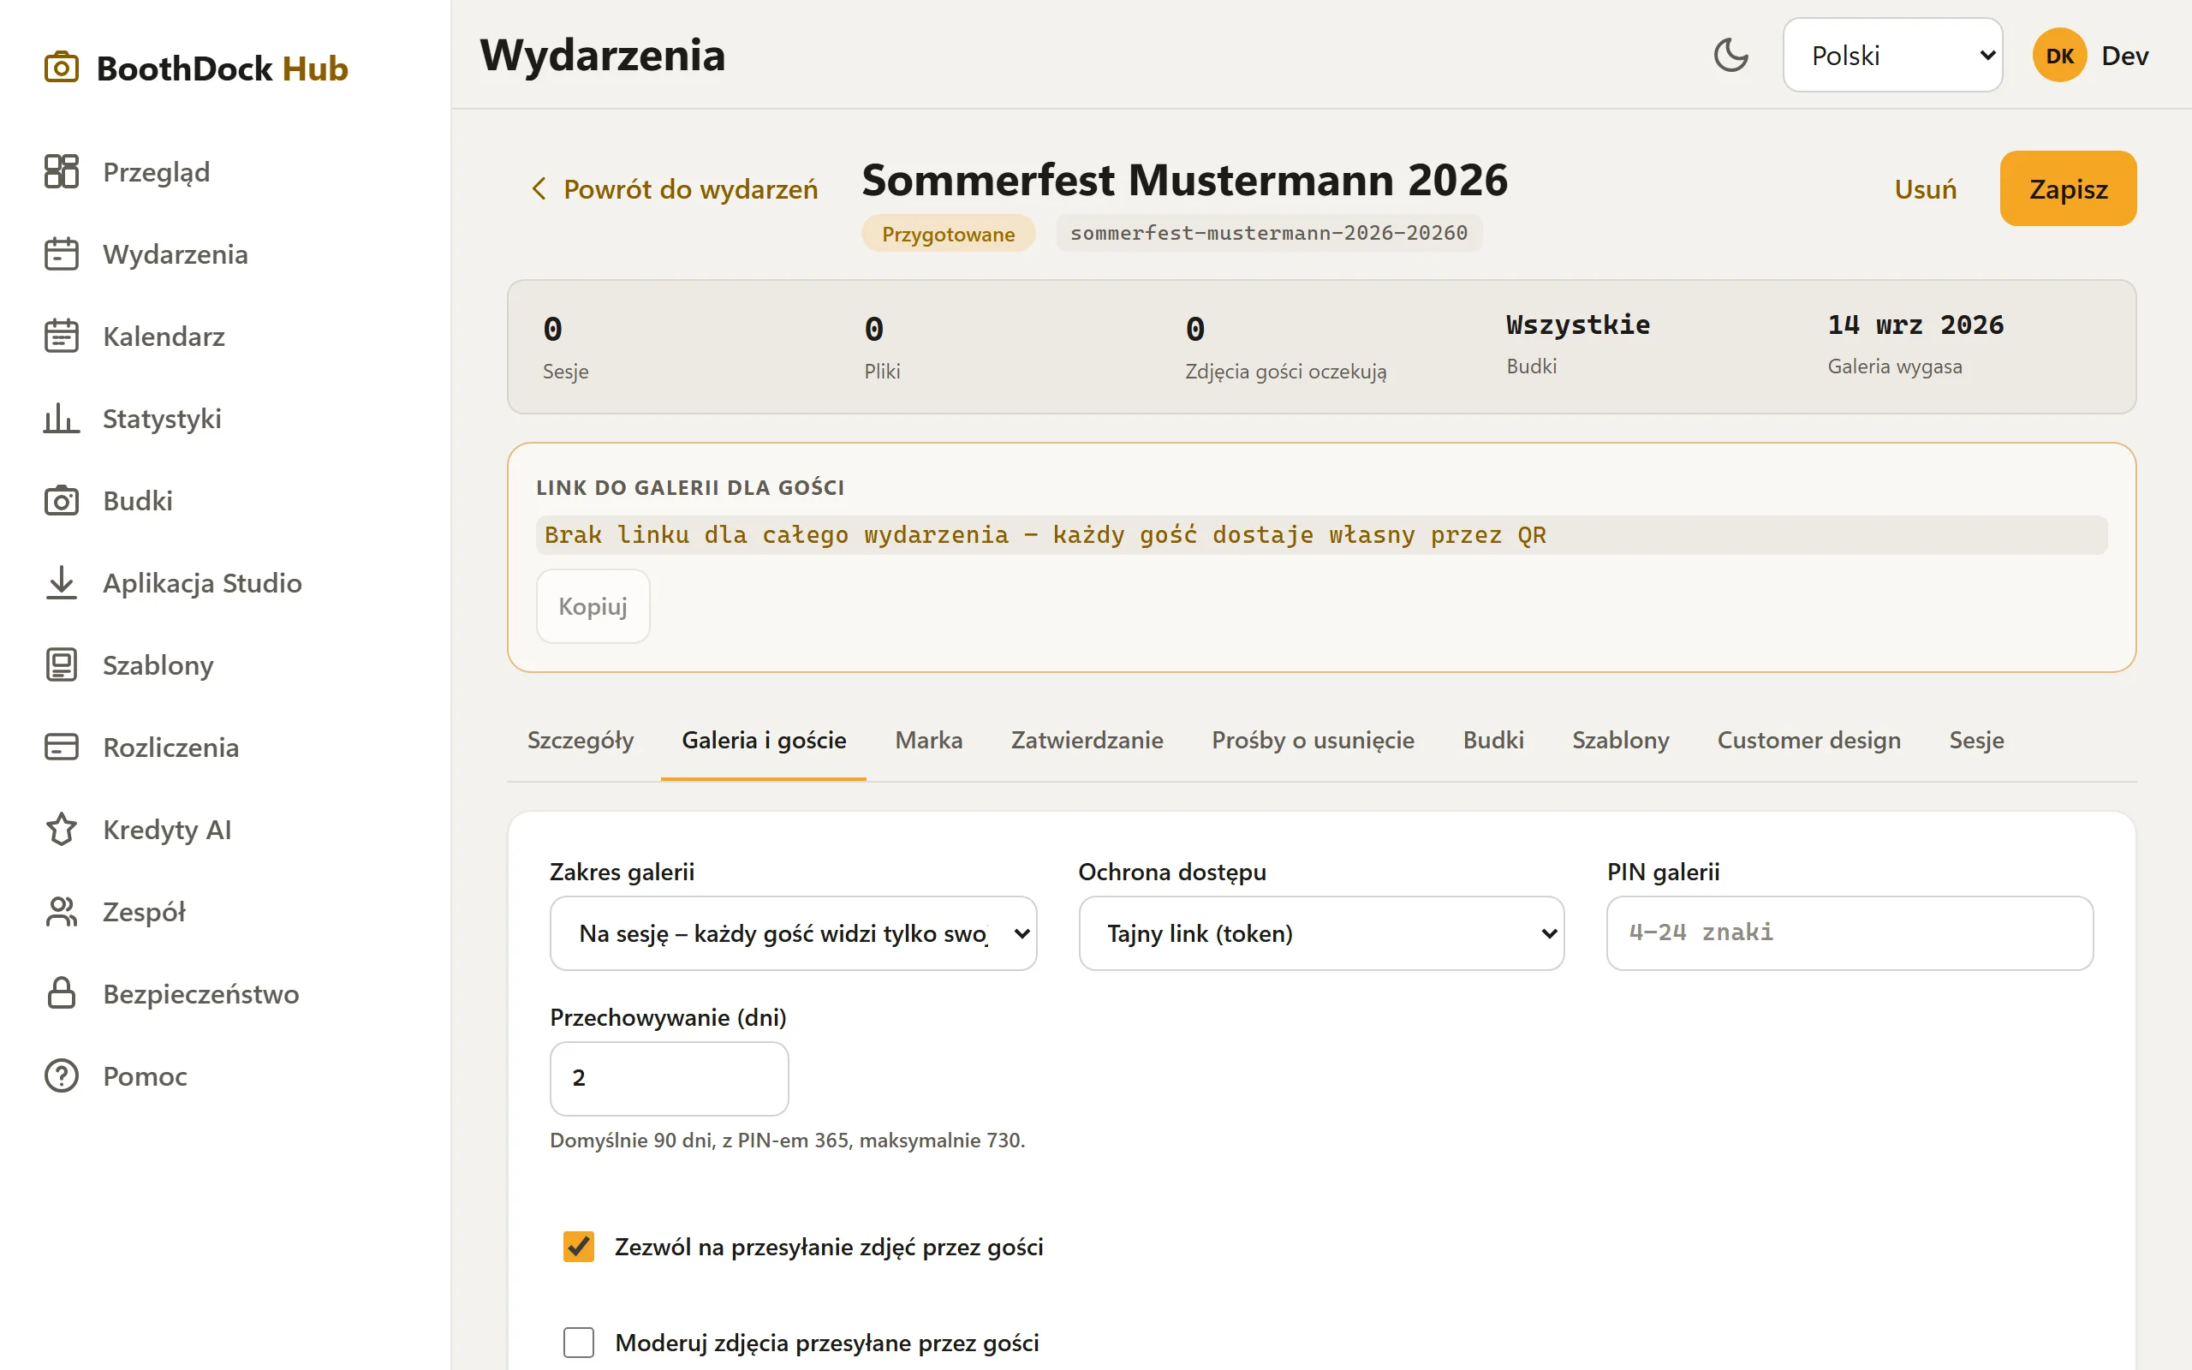Click the Kopiuj button

[x=593, y=606]
